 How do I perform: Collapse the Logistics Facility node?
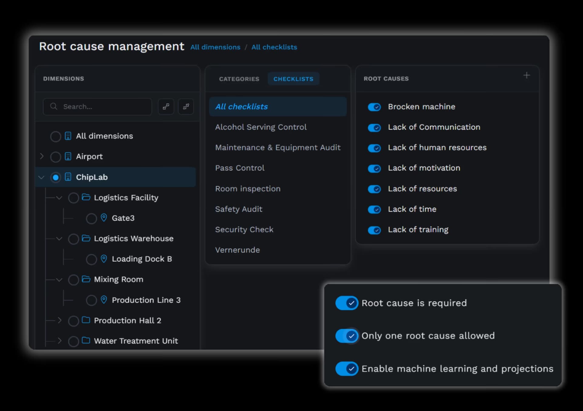coord(60,198)
